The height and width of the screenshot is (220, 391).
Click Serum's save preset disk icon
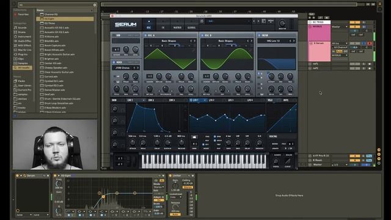[x=202, y=21]
